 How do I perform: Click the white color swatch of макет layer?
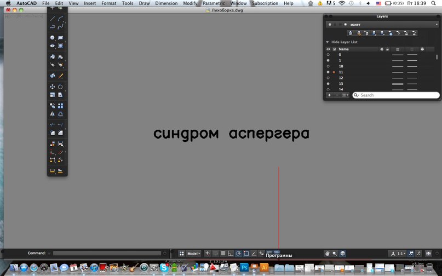[x=346, y=25]
